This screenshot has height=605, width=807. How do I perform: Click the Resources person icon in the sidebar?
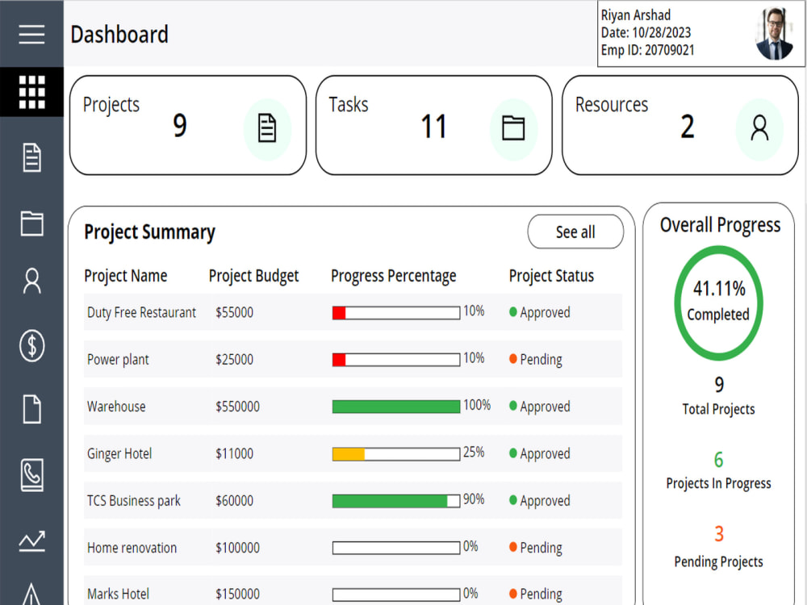(x=31, y=281)
